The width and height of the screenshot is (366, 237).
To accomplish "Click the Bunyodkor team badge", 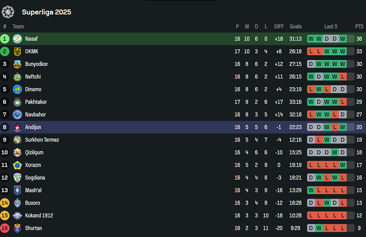I will 17,64.
